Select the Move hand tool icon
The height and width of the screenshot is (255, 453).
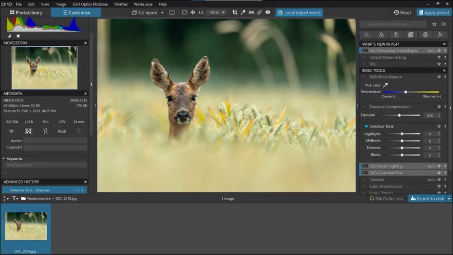pyautogui.click(x=193, y=12)
